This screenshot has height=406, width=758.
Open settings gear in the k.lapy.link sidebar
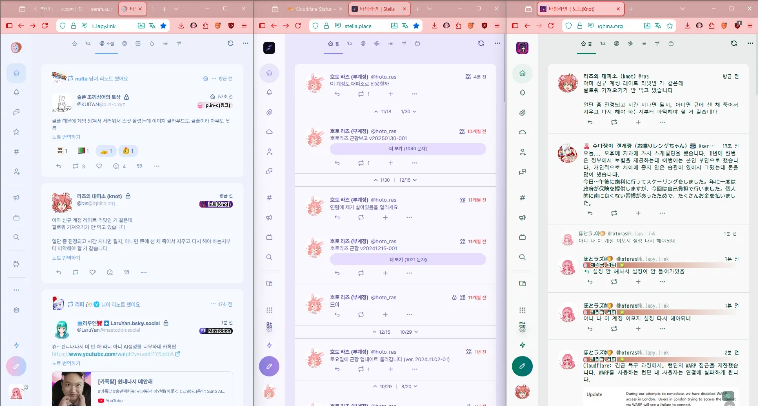pyautogui.click(x=16, y=310)
